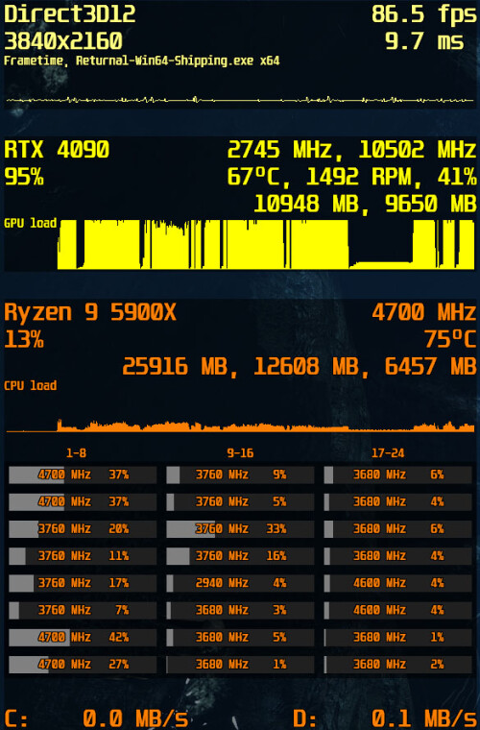Click the 3680 MHz 3% core row
480x730 pixels.
coord(240,610)
